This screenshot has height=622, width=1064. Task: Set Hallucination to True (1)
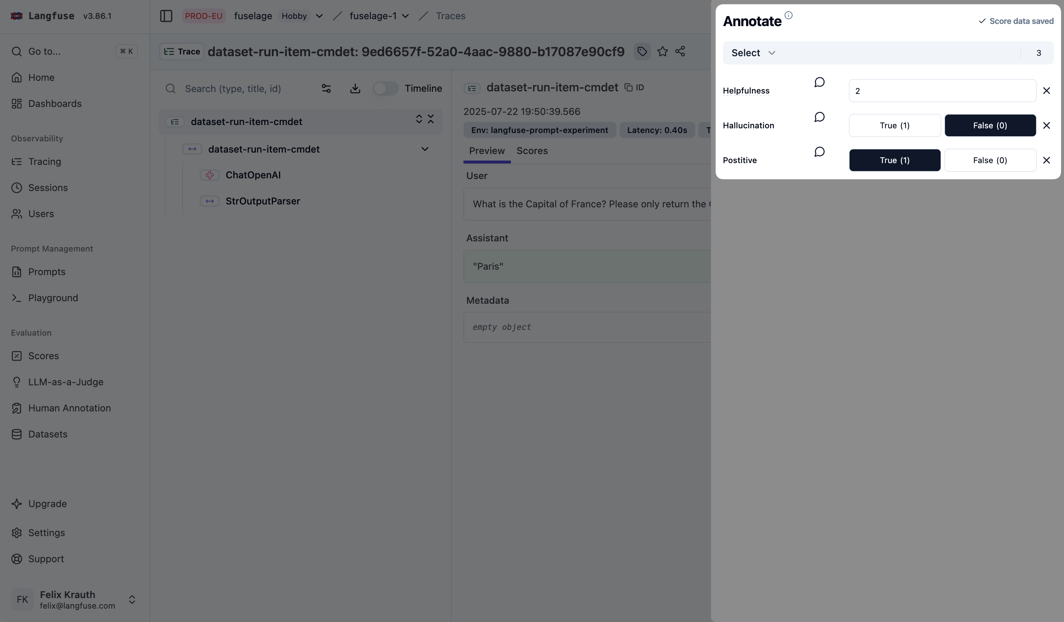click(x=894, y=126)
